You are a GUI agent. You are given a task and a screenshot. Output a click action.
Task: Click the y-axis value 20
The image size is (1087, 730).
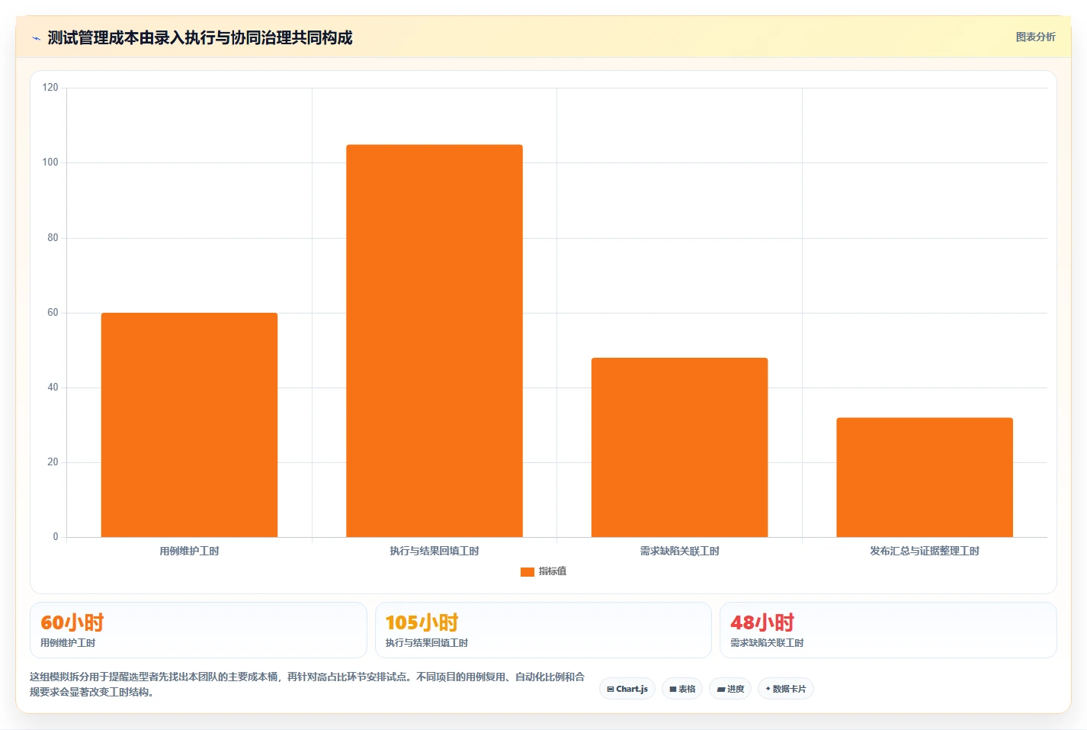coord(53,462)
